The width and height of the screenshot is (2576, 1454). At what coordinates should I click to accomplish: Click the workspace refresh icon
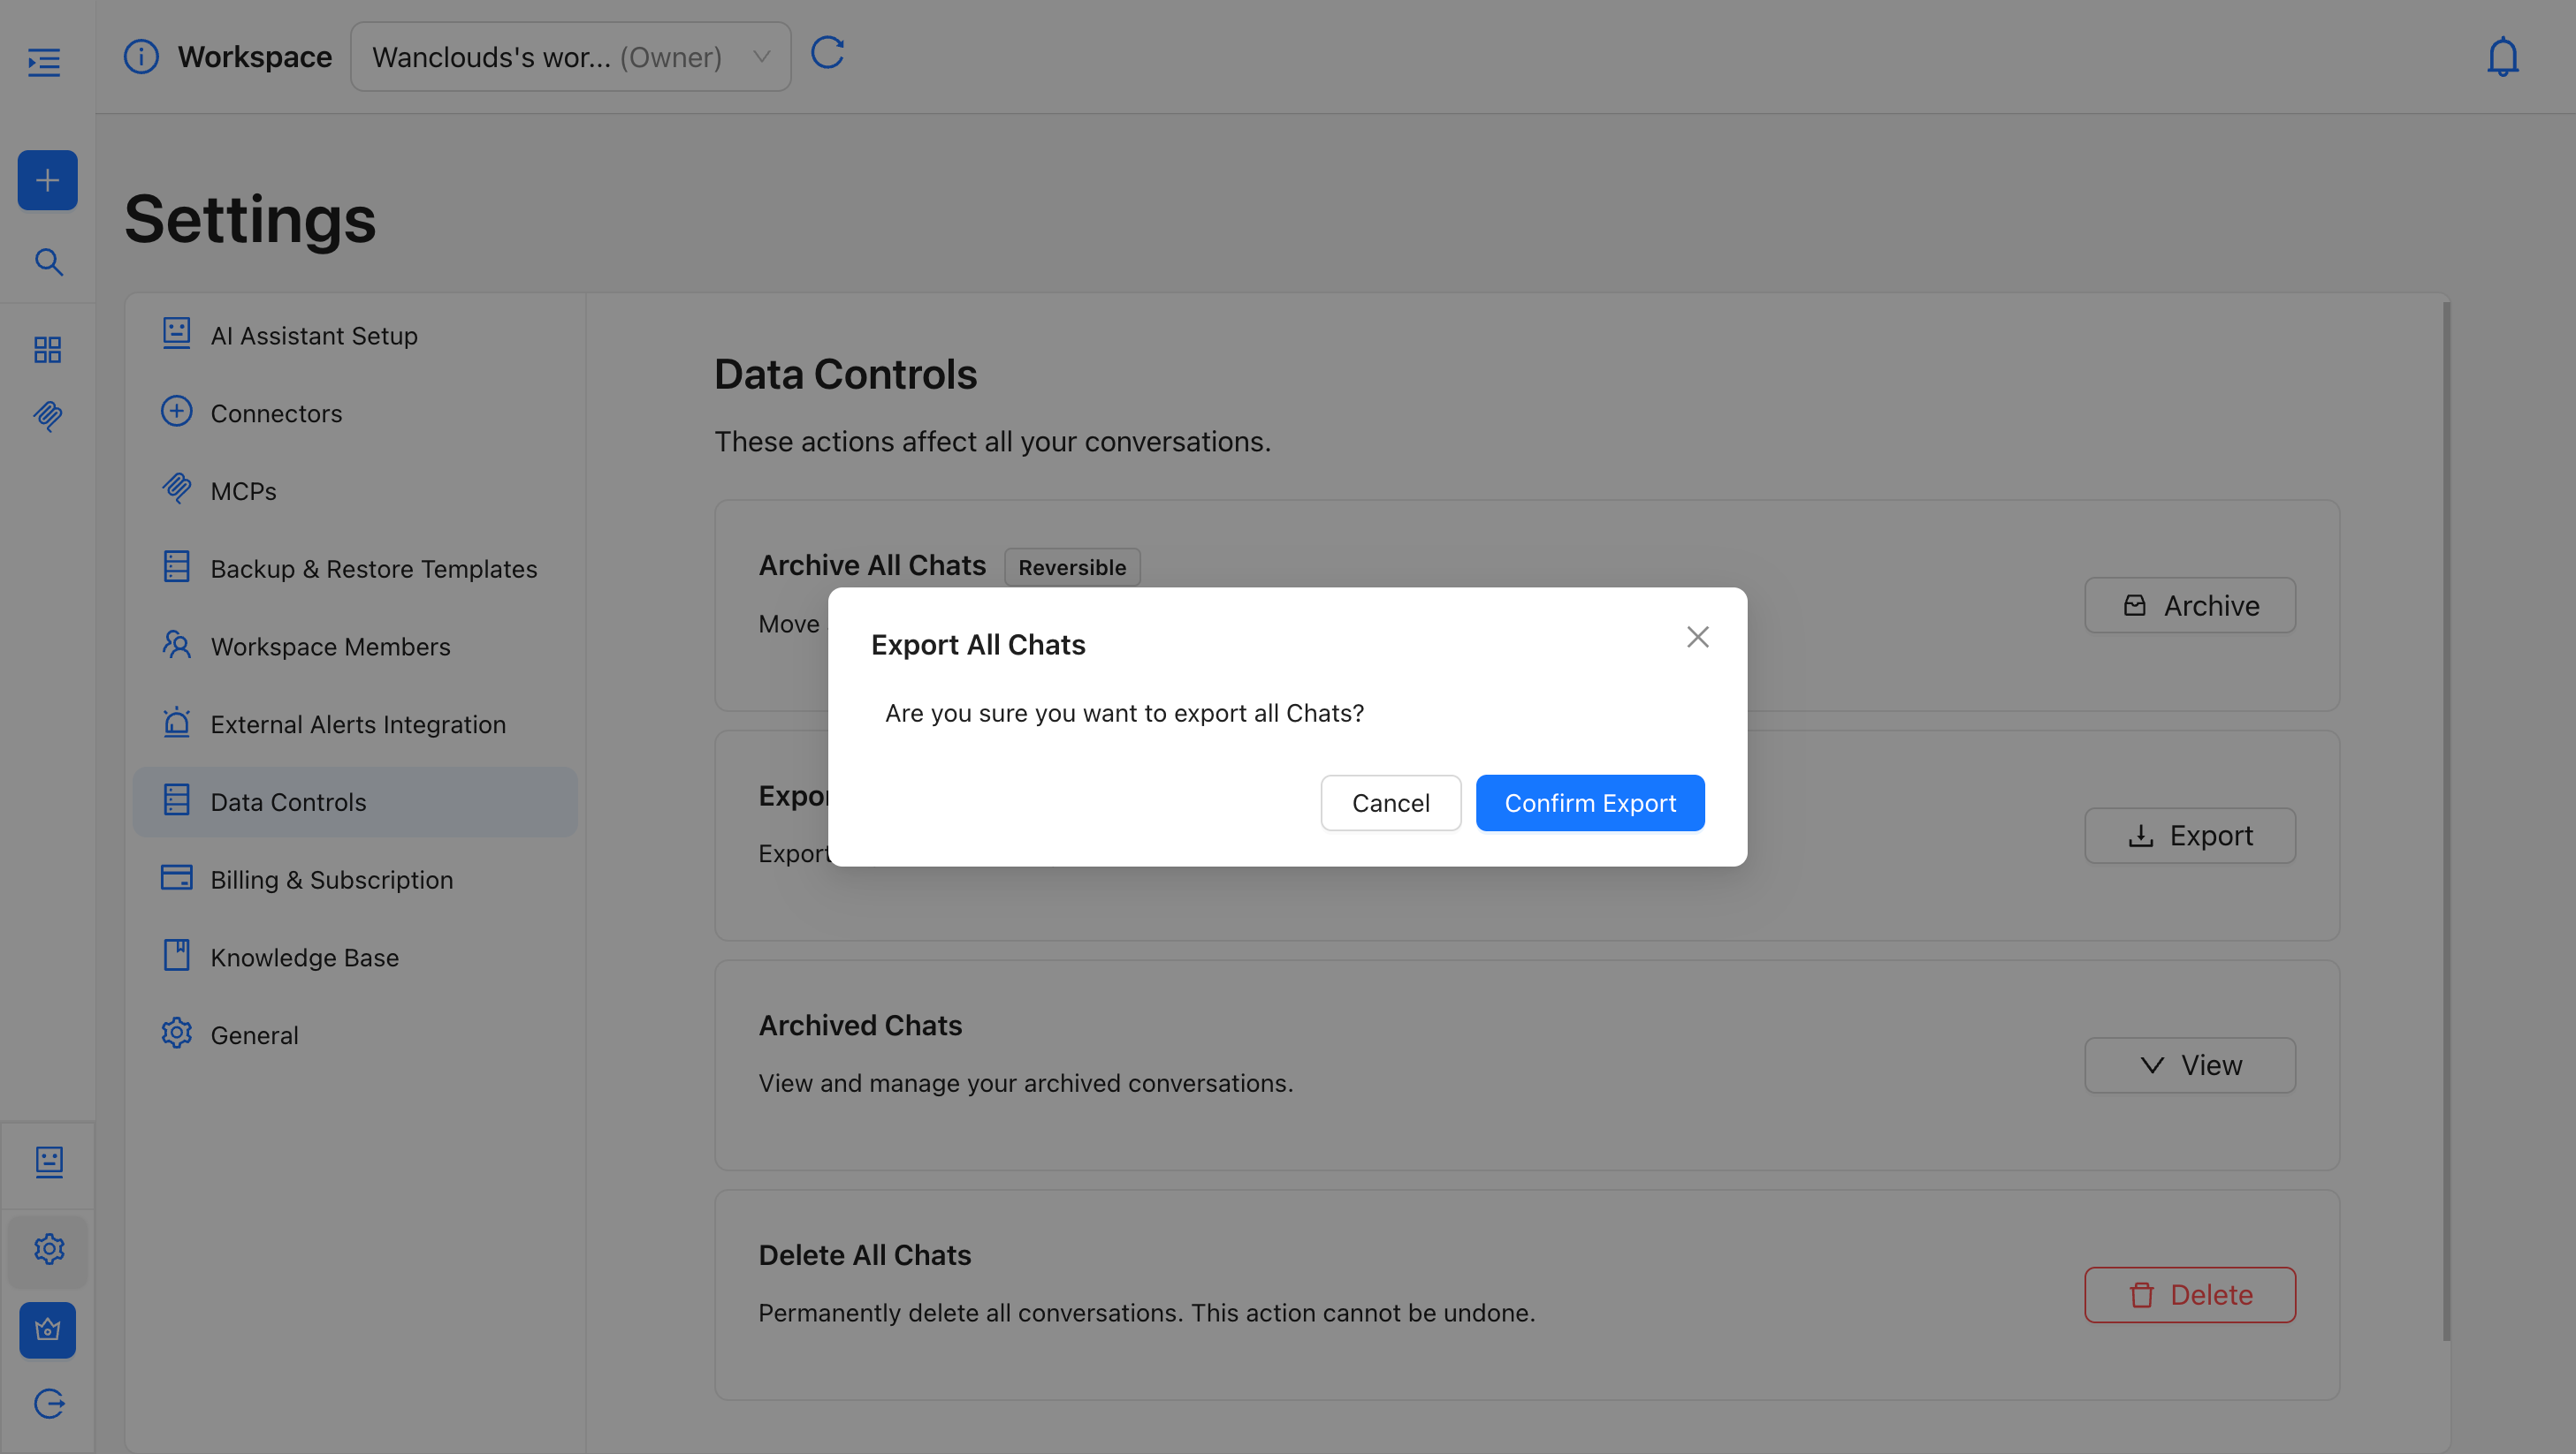tap(827, 53)
